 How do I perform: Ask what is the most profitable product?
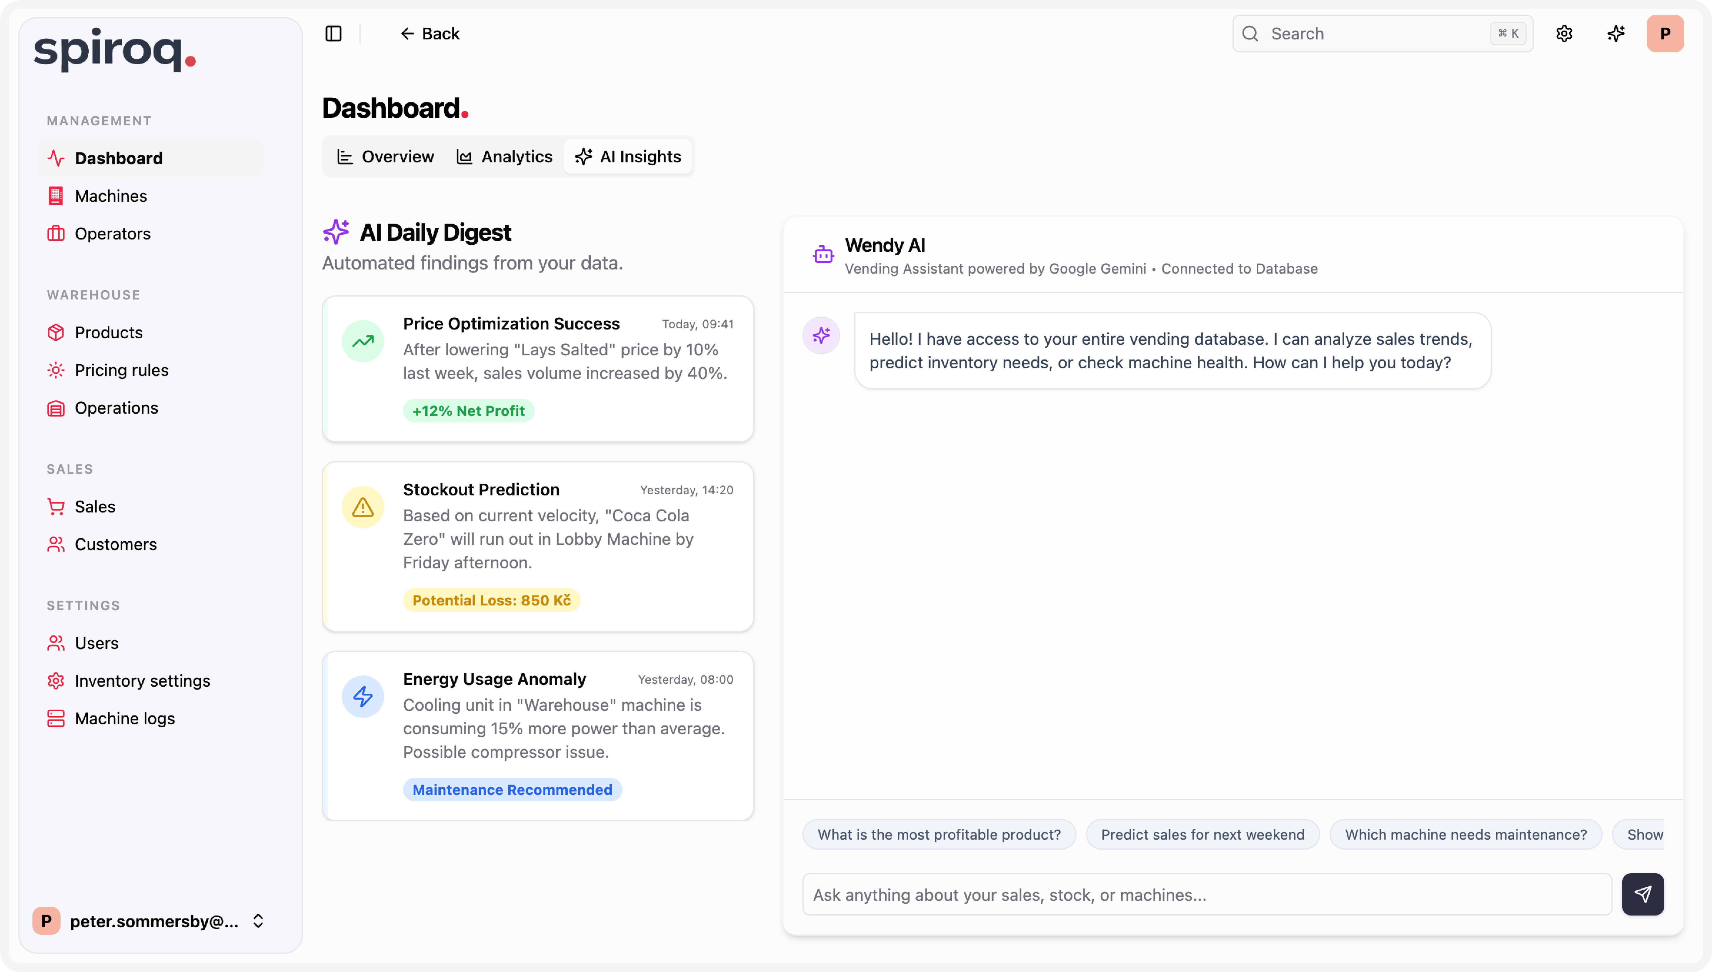pyautogui.click(x=938, y=834)
